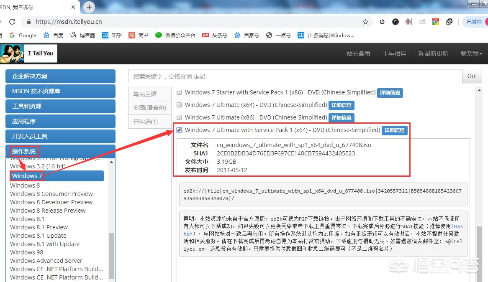Open a new browser tab with the plus button
The width and height of the screenshot is (488, 282).
89,7
